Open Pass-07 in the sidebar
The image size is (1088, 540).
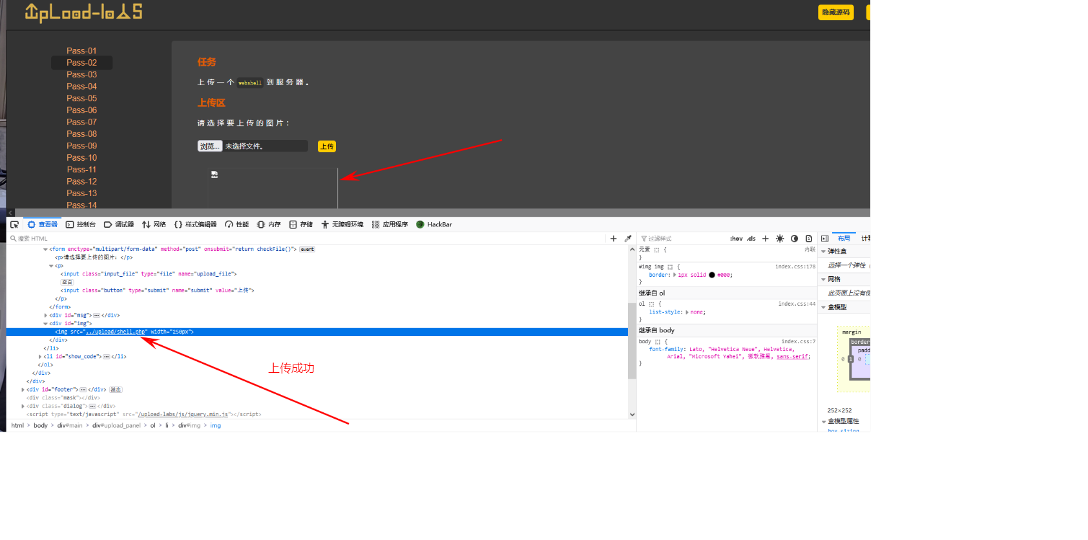click(81, 122)
